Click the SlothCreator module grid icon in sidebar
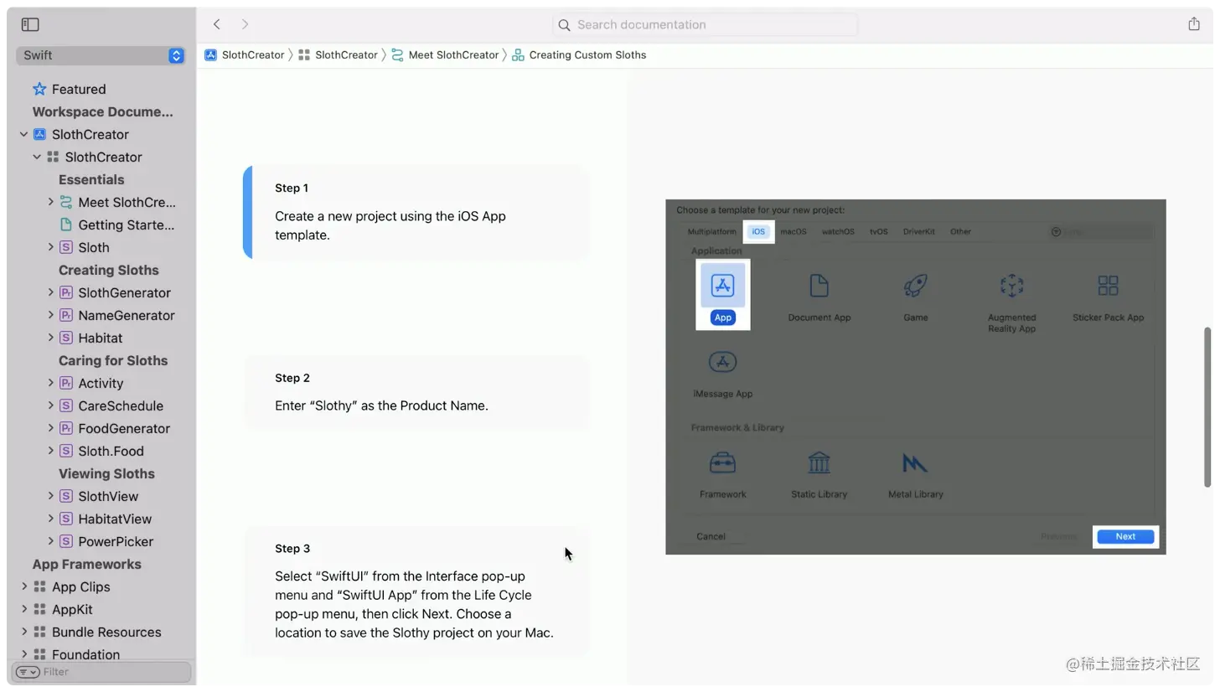 pyautogui.click(x=53, y=157)
